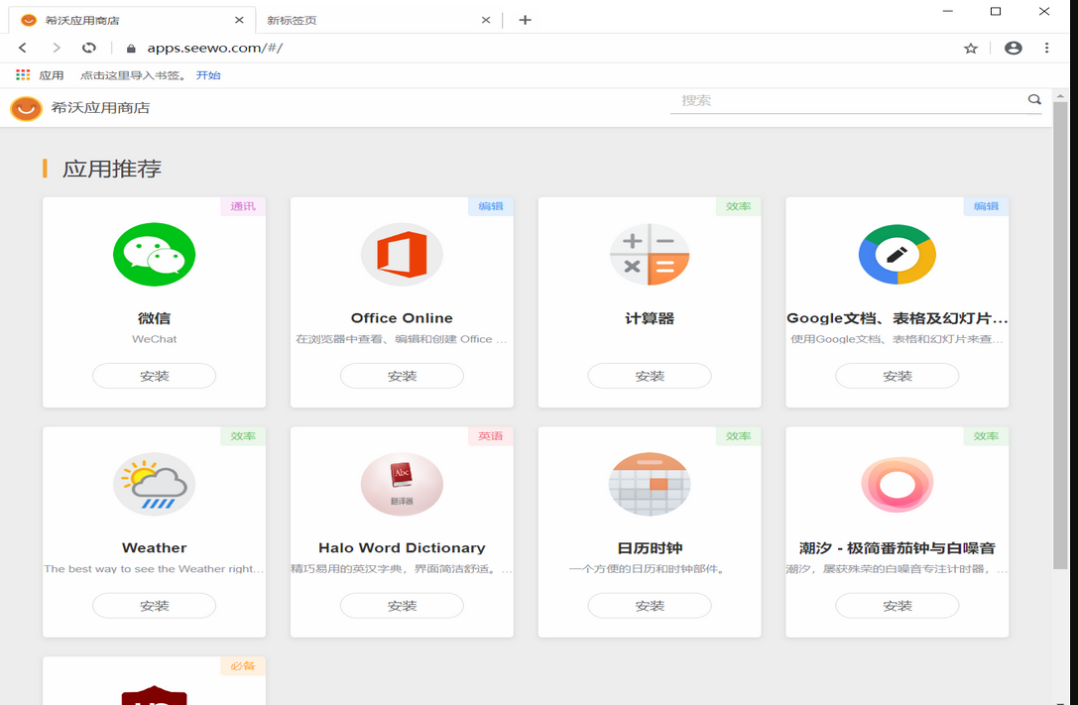The width and height of the screenshot is (1078, 705).
Task: Click the Halo Word Dictionary title
Action: (x=402, y=547)
